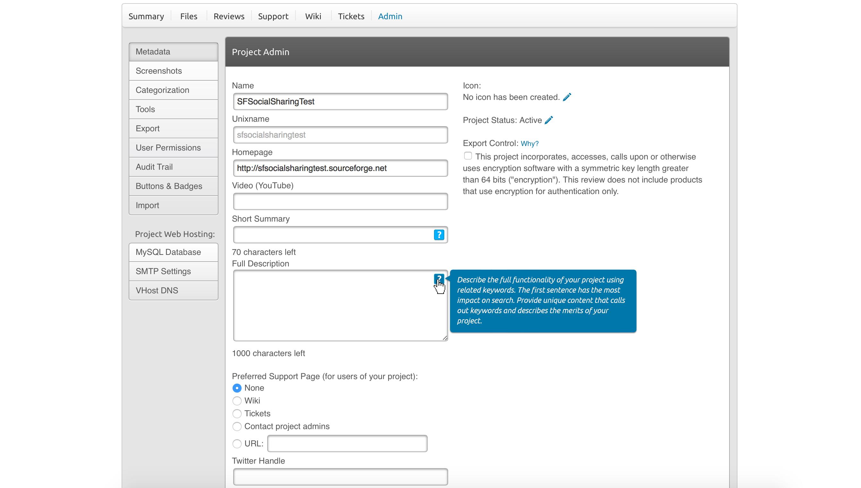The width and height of the screenshot is (861, 488).
Task: Select the Wiki support page radio
Action: (x=237, y=401)
